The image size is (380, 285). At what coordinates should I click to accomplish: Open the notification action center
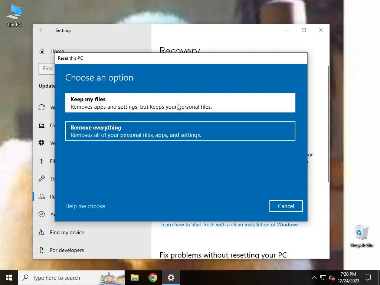point(368,278)
